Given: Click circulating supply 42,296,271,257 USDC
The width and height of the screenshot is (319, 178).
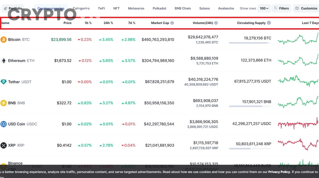Looking at the screenshot, I should pyautogui.click(x=252, y=124).
